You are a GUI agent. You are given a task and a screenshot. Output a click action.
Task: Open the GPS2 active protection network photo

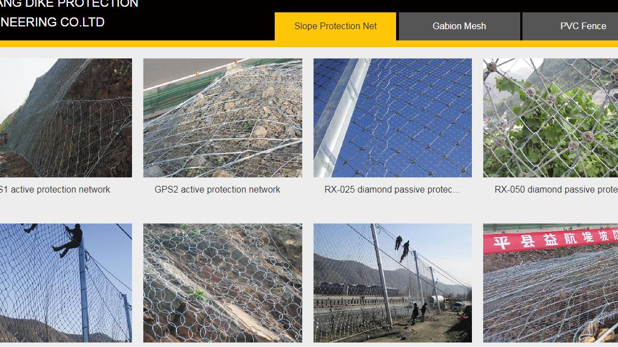tap(222, 118)
